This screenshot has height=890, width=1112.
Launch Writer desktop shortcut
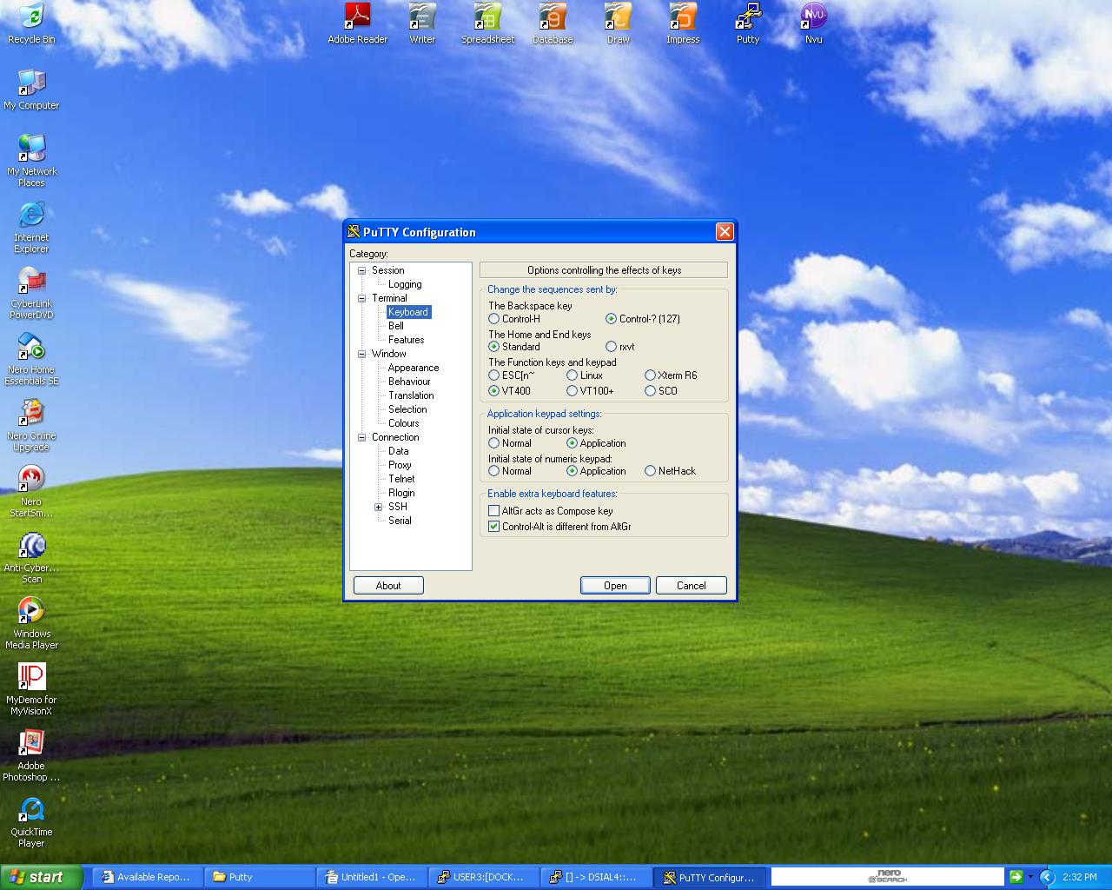pos(422,24)
